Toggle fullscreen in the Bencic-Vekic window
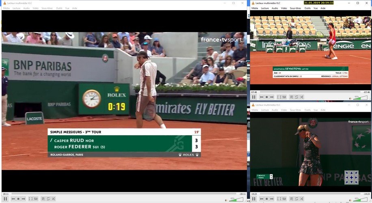 pyautogui.click(x=279, y=199)
